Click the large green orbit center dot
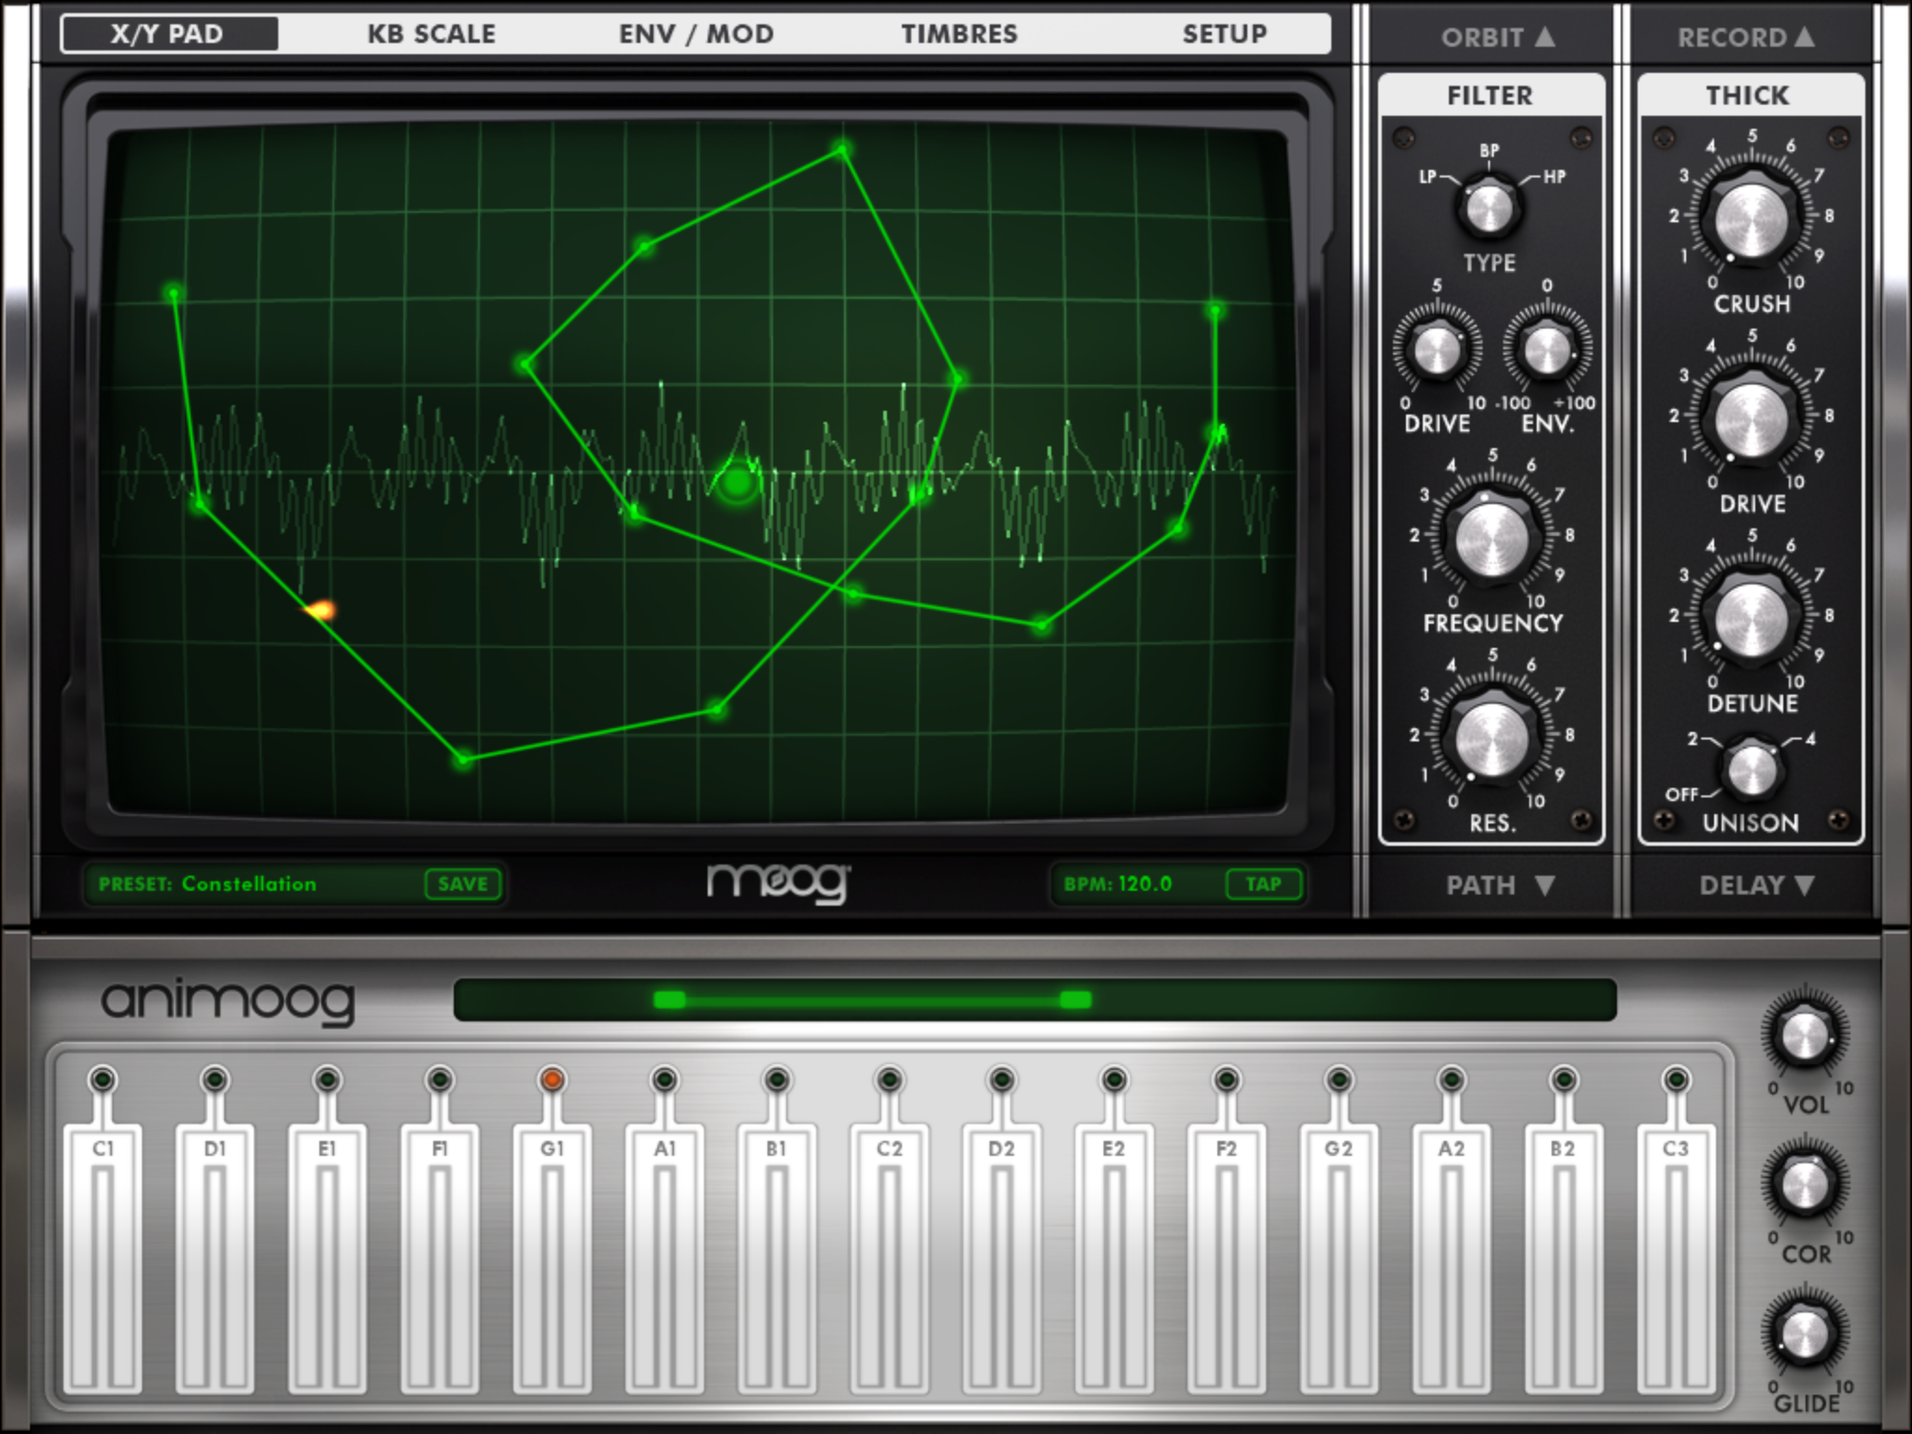Screen dimensions: 1912x1434 tap(738, 483)
